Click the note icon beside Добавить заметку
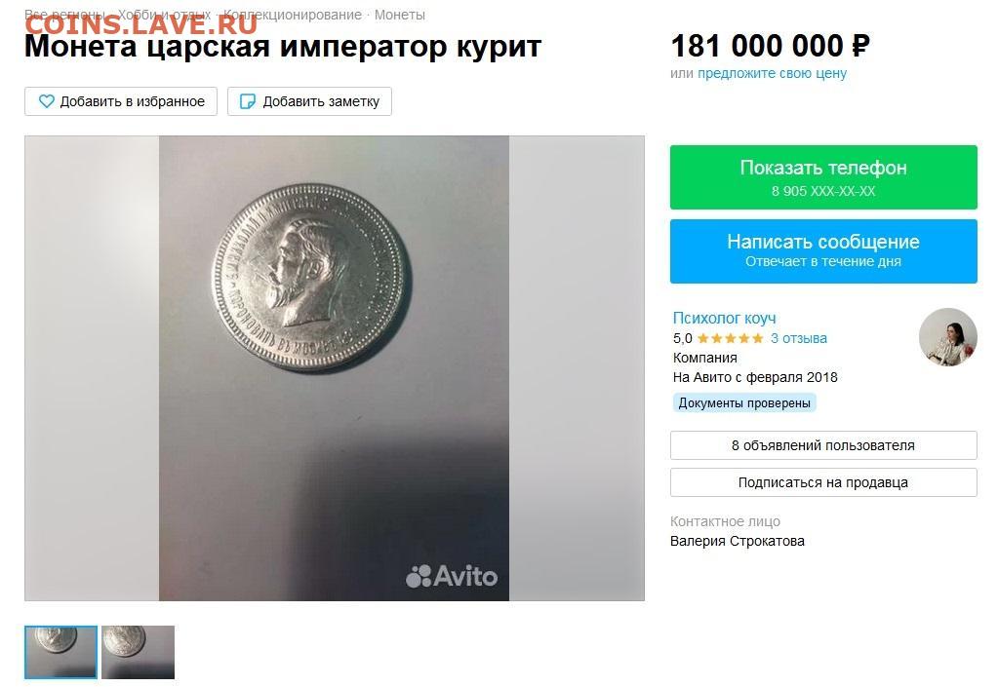Screen dimensions: 998x687 click(x=248, y=101)
